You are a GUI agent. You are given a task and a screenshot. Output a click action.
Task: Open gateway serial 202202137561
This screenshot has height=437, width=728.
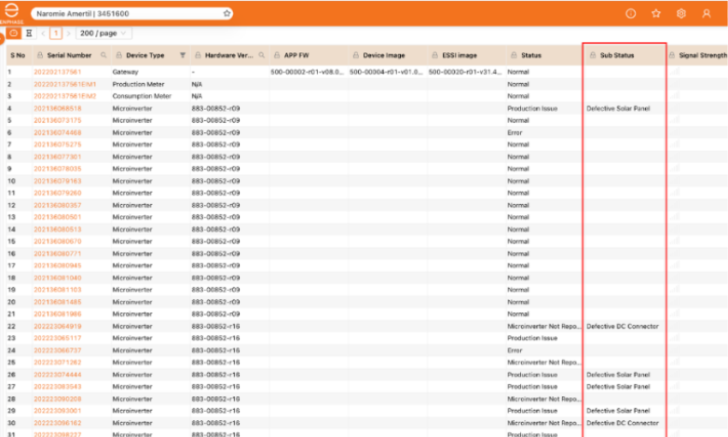point(58,72)
